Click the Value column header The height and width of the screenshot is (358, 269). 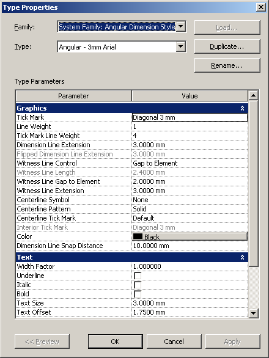pyautogui.click(x=190, y=96)
